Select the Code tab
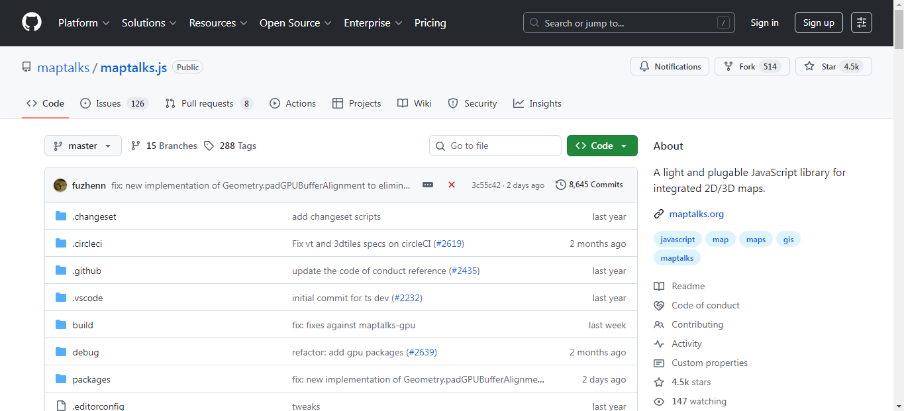 [x=45, y=103]
